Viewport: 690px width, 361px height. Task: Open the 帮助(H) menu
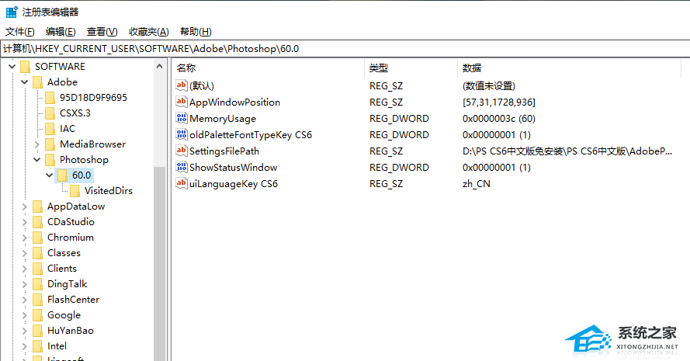click(196, 32)
